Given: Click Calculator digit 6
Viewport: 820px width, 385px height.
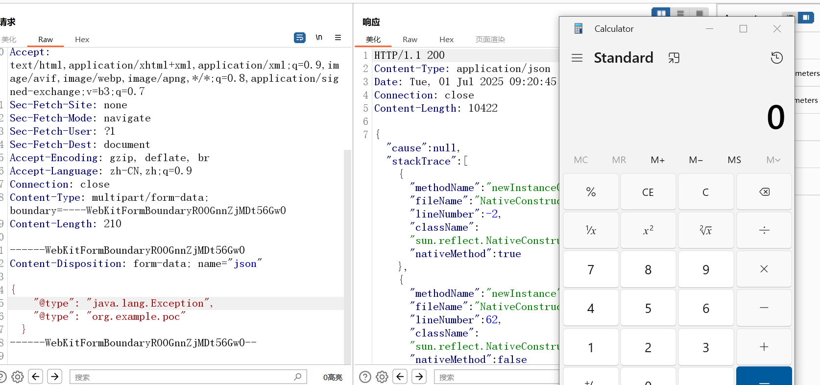Looking at the screenshot, I should [706, 308].
